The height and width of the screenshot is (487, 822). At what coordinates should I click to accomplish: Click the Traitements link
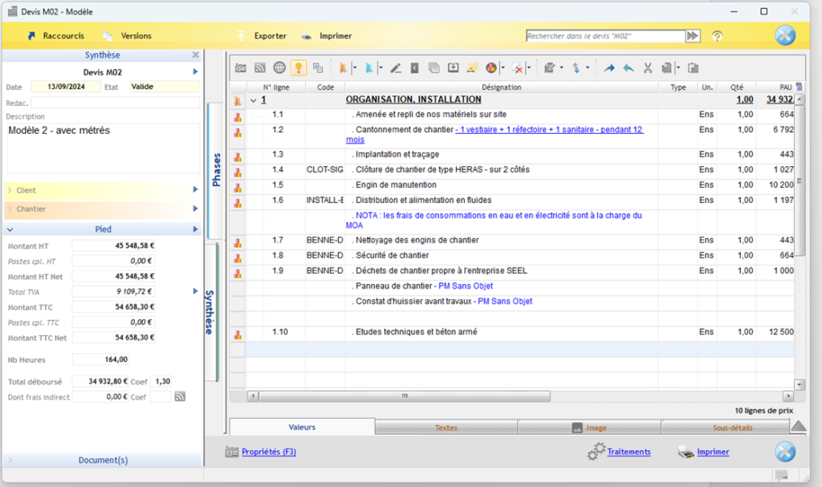[629, 453]
